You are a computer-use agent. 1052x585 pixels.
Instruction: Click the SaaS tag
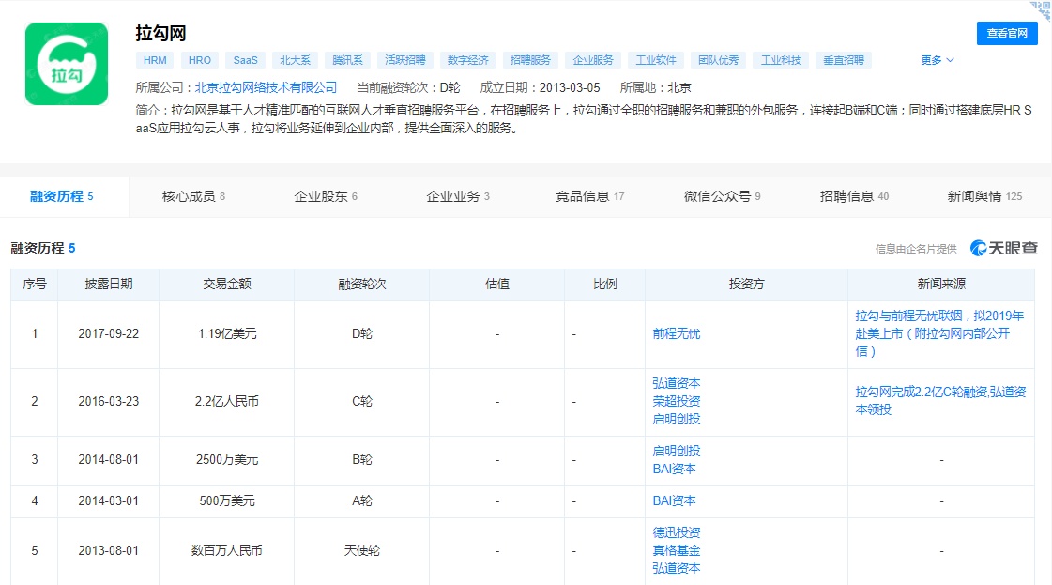245,60
